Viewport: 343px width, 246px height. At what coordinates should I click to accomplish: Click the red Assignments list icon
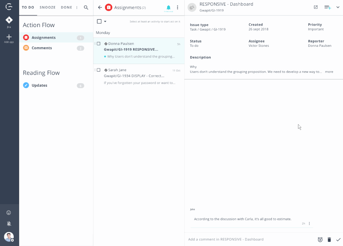26,38
